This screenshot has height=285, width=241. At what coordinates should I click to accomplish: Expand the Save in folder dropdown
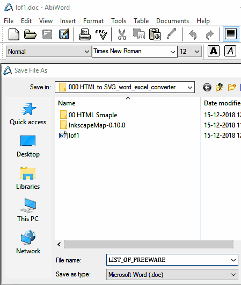tap(190, 88)
